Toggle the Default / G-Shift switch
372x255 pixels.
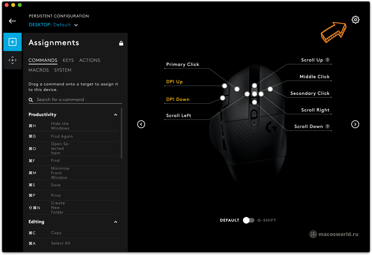tap(249, 220)
